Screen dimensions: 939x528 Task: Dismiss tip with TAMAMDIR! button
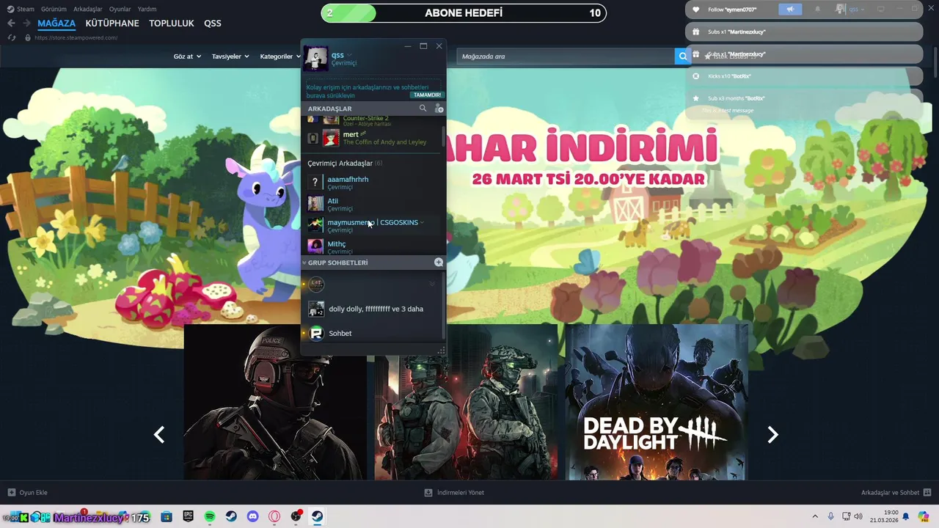pyautogui.click(x=428, y=95)
